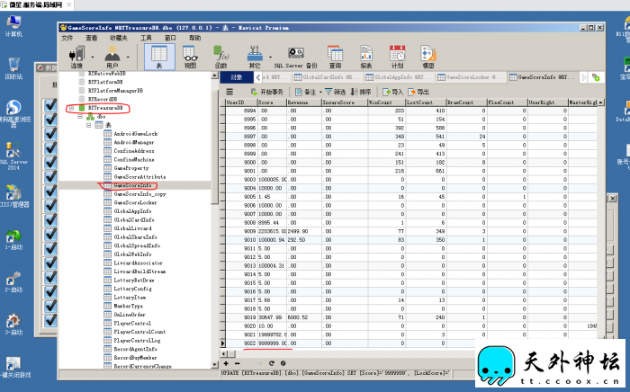Click the 连接 (Connection) toolbar icon
Image resolution: width=630 pixels, height=392 pixels.
76,57
